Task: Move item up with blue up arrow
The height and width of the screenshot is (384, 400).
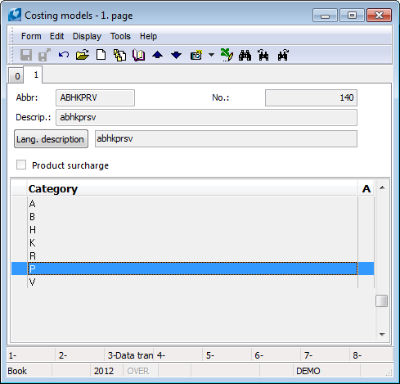Action: (x=157, y=55)
